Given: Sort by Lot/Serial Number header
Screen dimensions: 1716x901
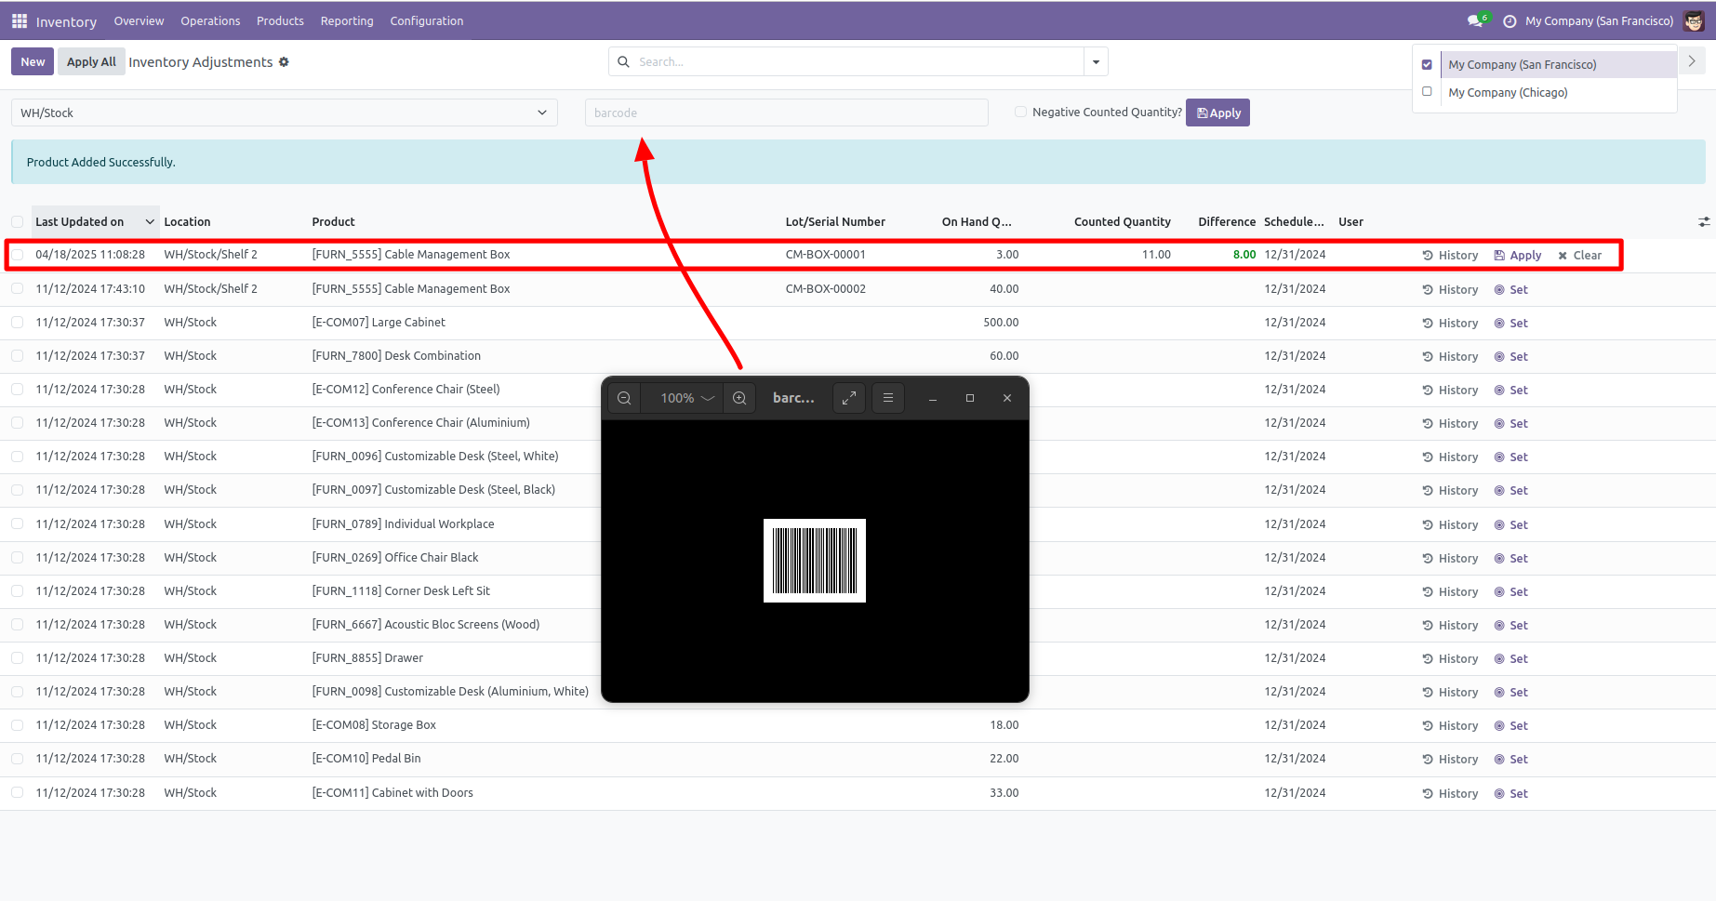Looking at the screenshot, I should click(x=835, y=222).
